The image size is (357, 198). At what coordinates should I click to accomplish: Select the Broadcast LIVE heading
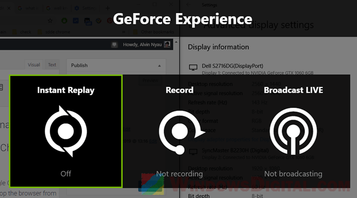pyautogui.click(x=293, y=90)
